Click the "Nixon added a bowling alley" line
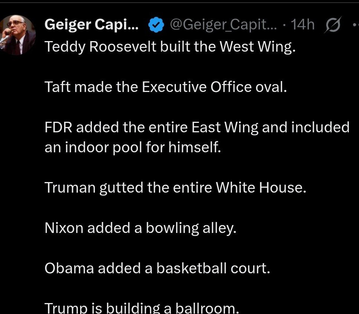 point(140,228)
